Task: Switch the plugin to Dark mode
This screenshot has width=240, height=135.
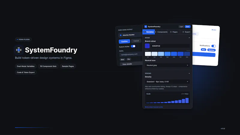Action: click(188, 27)
